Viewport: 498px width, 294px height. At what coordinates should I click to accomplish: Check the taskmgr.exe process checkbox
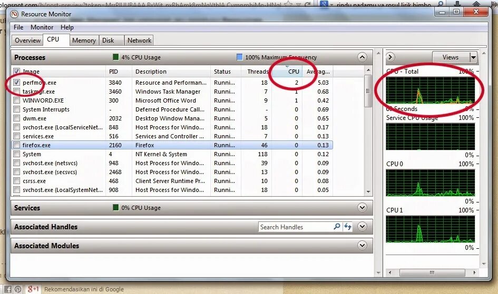[x=16, y=91]
